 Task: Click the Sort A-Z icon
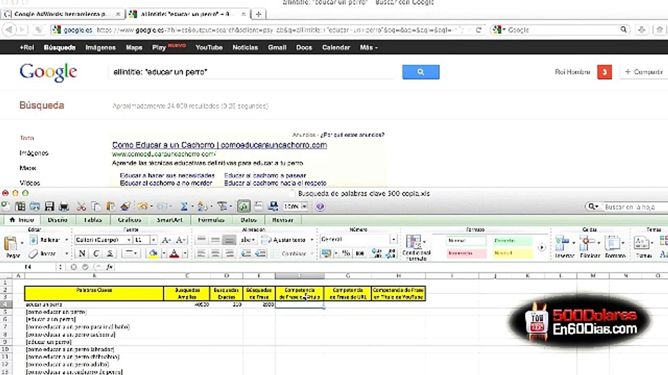(x=202, y=206)
